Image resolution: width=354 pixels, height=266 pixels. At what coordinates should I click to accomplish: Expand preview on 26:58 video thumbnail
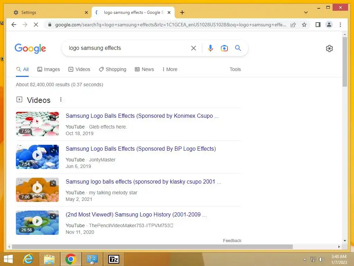click(53, 216)
